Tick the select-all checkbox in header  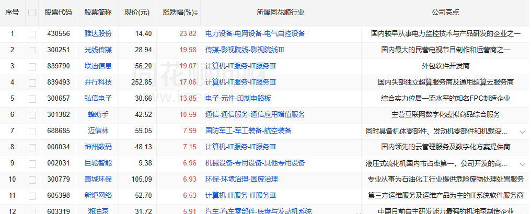tap(32, 13)
